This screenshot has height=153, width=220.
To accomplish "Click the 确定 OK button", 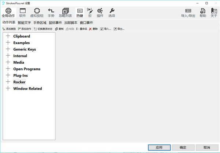I will click(183, 147).
